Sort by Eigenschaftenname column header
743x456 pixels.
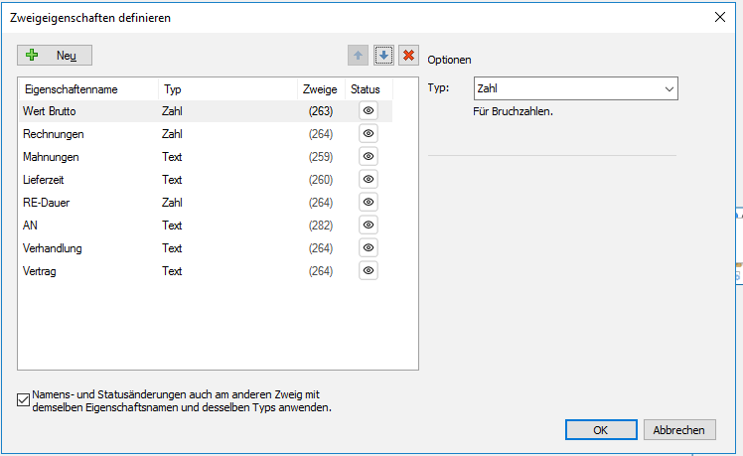click(x=87, y=89)
